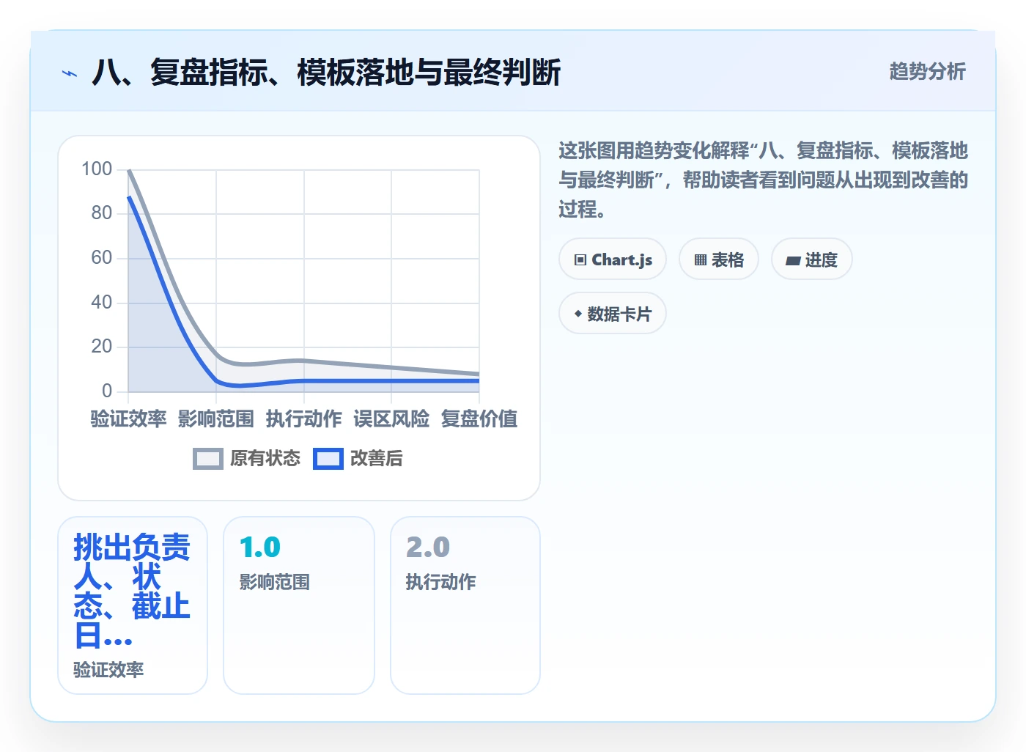Click the 80 y-axis tick label

pyautogui.click(x=102, y=213)
